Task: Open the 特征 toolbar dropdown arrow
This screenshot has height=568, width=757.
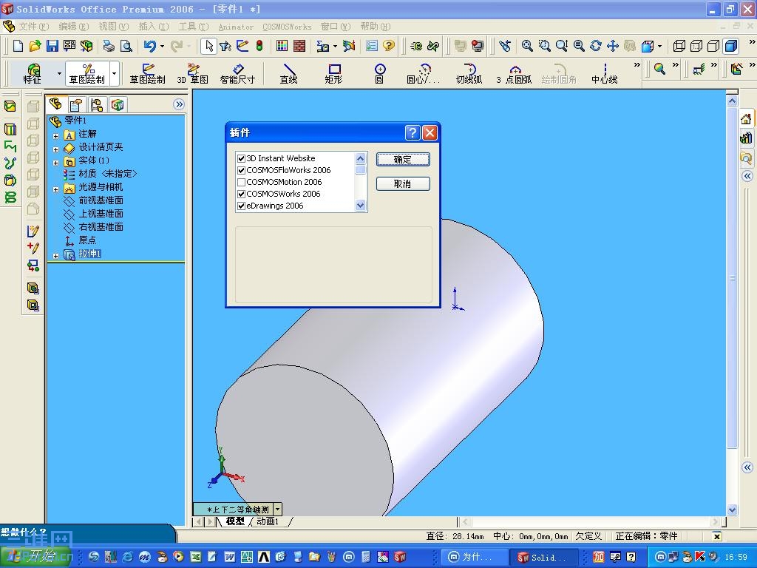Action: click(x=59, y=73)
